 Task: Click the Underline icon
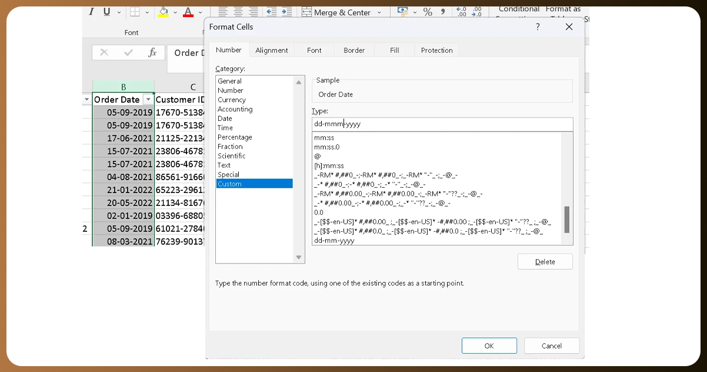coord(106,12)
